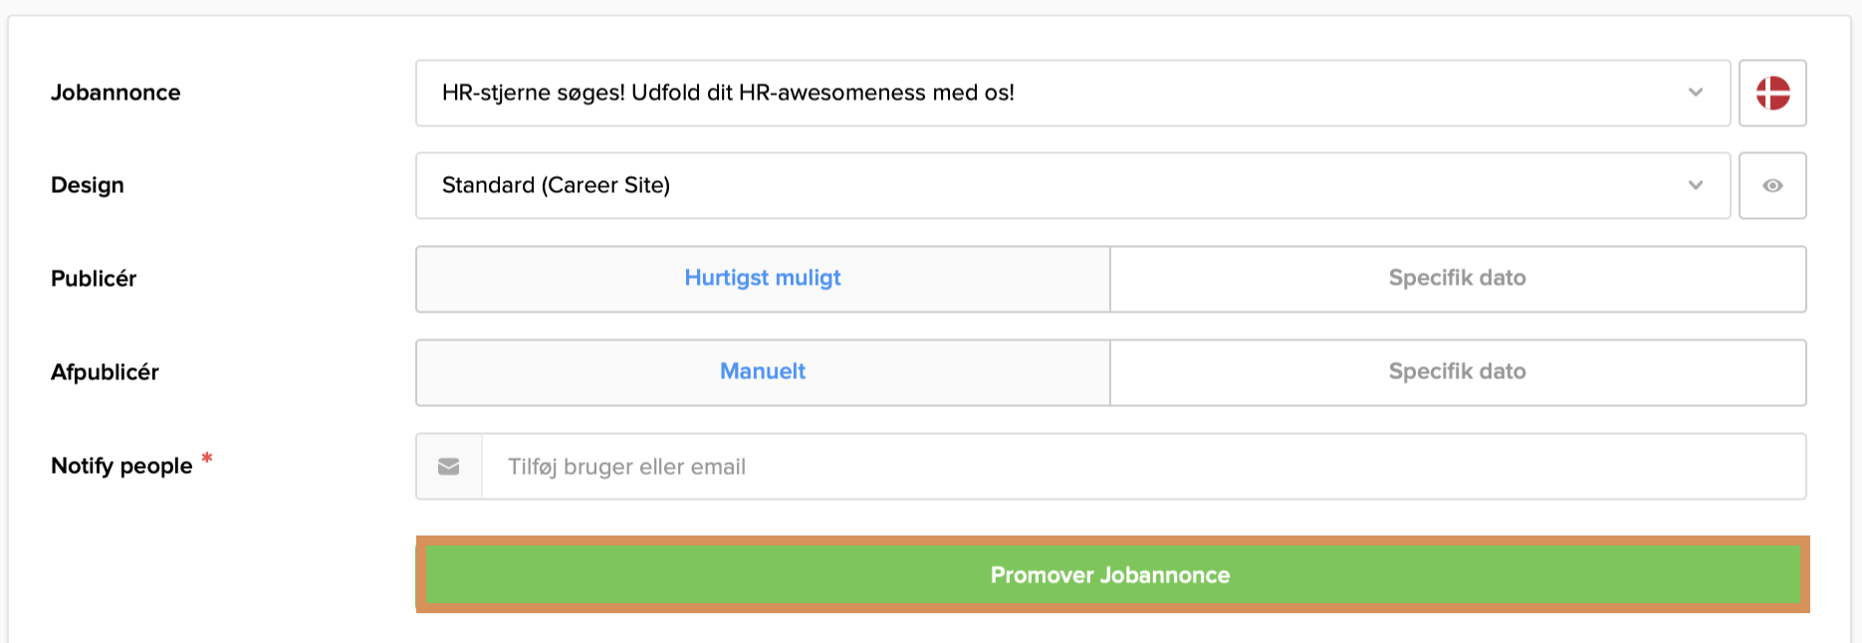Click the envelope icon in Notify field
This screenshot has width=1862, height=643.
tap(449, 467)
